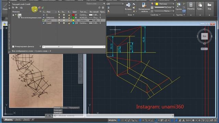Click Тип линий column header
Screen dimensions: 219x123
point(83,12)
